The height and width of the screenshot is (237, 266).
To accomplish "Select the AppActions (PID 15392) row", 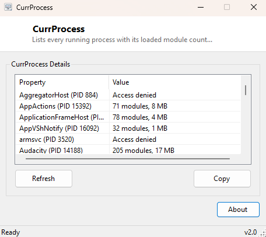I will (x=128, y=106).
